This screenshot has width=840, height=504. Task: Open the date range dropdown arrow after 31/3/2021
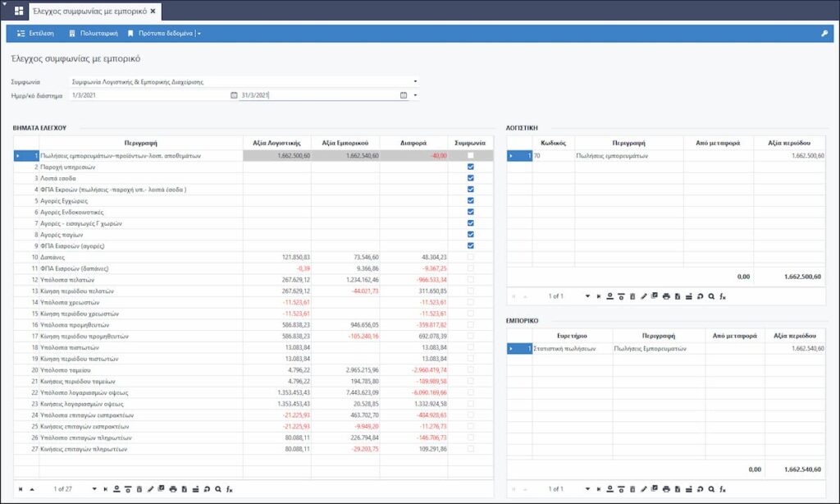[x=415, y=95]
